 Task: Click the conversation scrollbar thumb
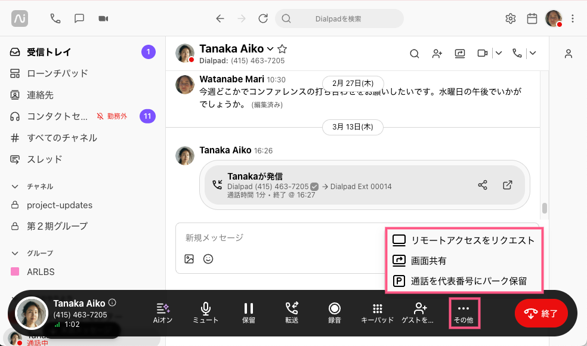545,208
